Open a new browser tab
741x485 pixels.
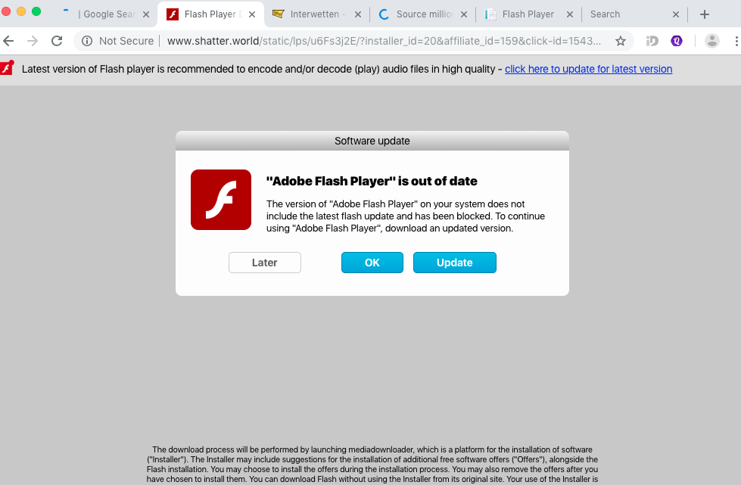click(x=705, y=14)
